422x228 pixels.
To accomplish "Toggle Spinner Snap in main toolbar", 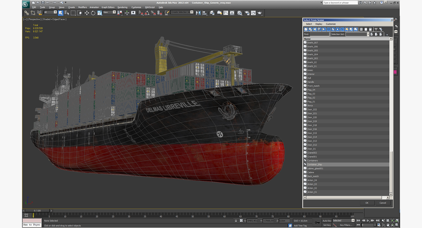I will pyautogui.click(x=160, y=13).
